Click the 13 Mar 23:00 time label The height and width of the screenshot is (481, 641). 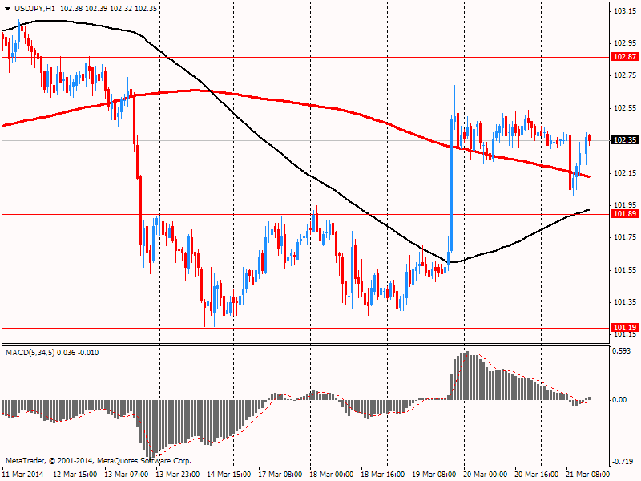tap(178, 475)
